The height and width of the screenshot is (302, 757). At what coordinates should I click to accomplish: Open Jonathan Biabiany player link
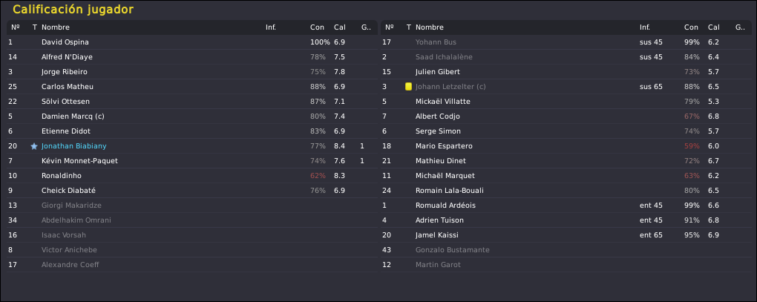tap(74, 146)
